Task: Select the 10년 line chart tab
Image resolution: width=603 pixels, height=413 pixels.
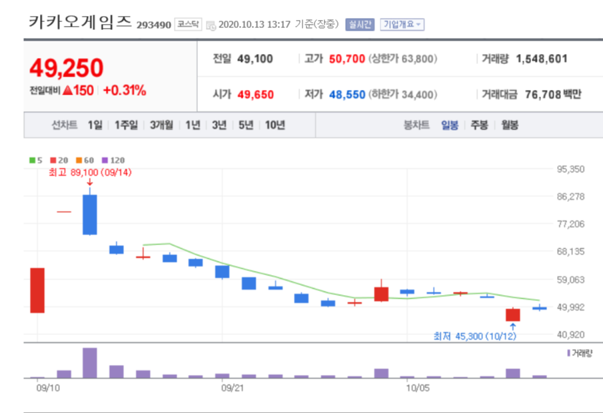Action: (275, 125)
